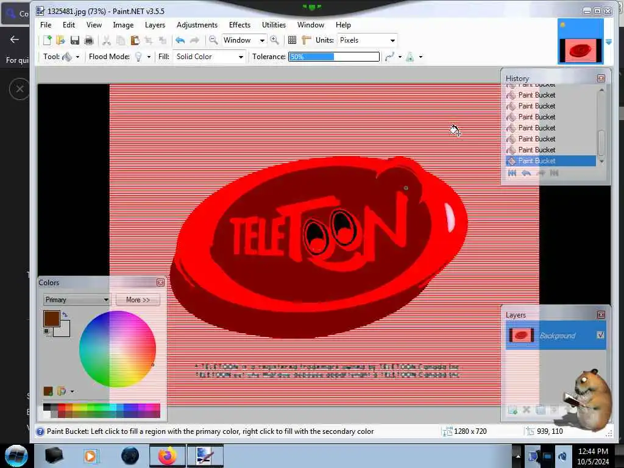Image resolution: width=624 pixels, height=468 pixels.
Task: Open the Tool chooser paint bucket icon
Action: (67, 57)
